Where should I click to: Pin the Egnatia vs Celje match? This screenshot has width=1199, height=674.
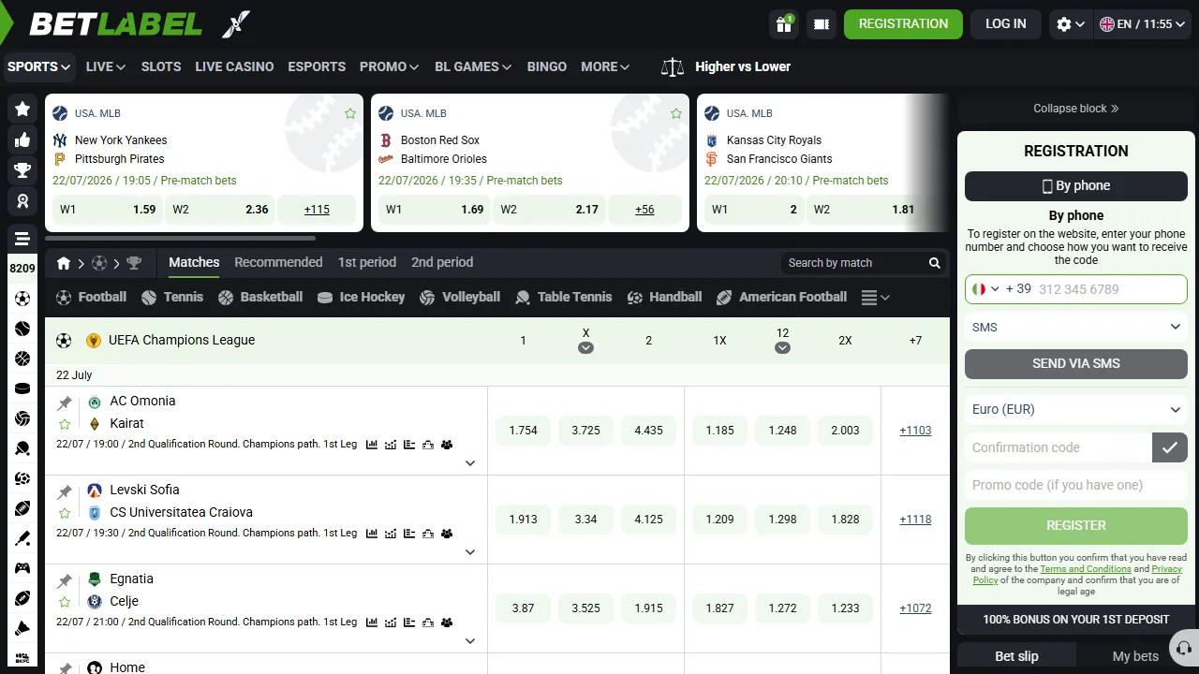[65, 581]
